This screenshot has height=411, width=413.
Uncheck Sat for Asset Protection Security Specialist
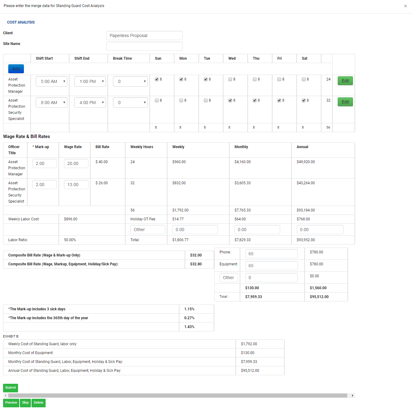[303, 100]
